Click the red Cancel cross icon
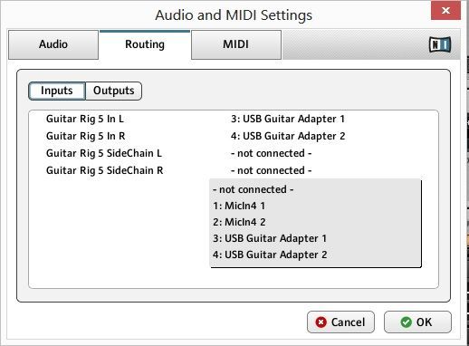Viewport: 469px width, 346px height. point(321,322)
